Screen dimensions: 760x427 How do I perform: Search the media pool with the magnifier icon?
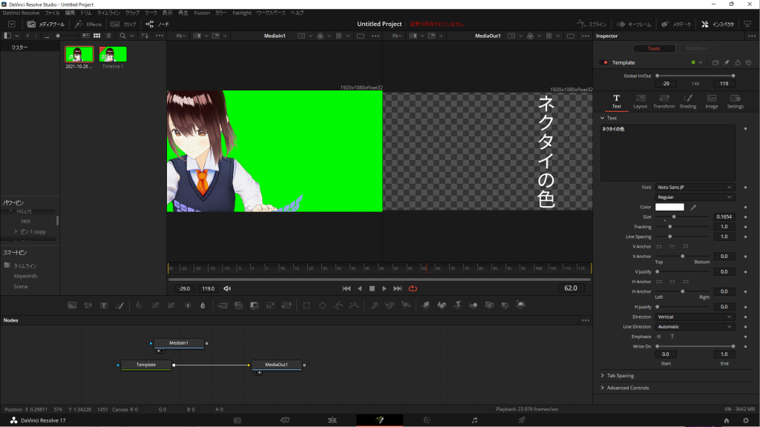122,36
